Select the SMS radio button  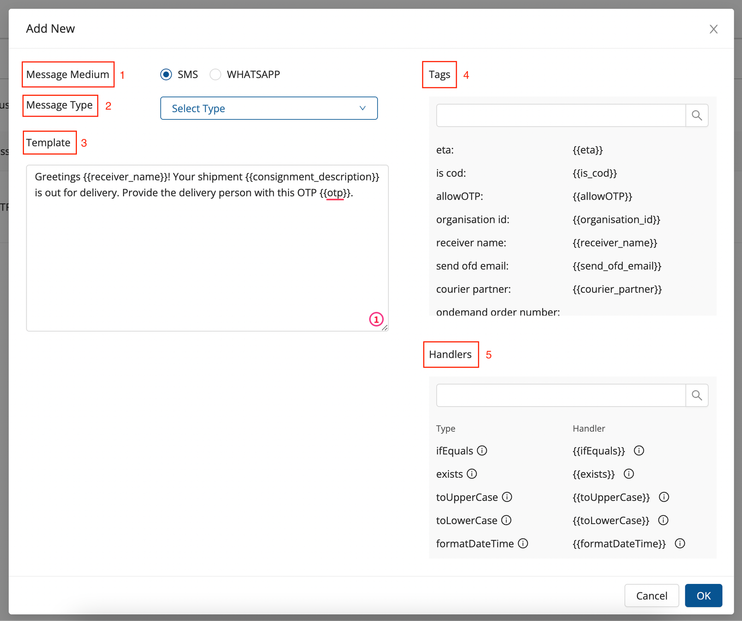pos(166,74)
